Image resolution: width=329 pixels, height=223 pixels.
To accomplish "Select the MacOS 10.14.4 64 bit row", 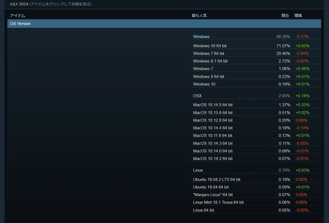I will 256,128.
